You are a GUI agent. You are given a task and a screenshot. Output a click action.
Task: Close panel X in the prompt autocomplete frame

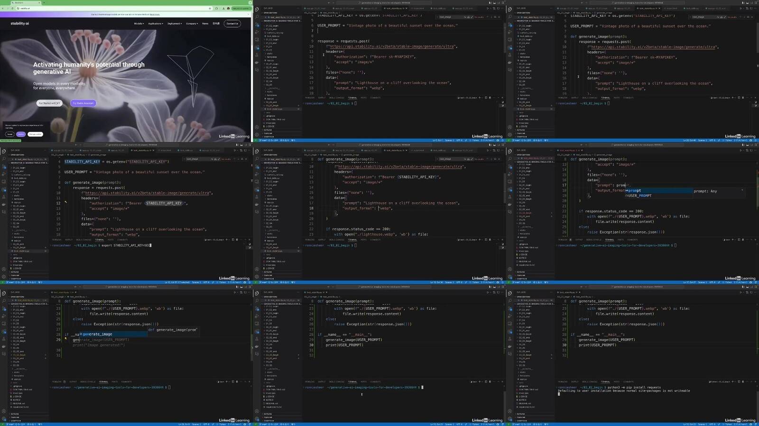[755, 239]
